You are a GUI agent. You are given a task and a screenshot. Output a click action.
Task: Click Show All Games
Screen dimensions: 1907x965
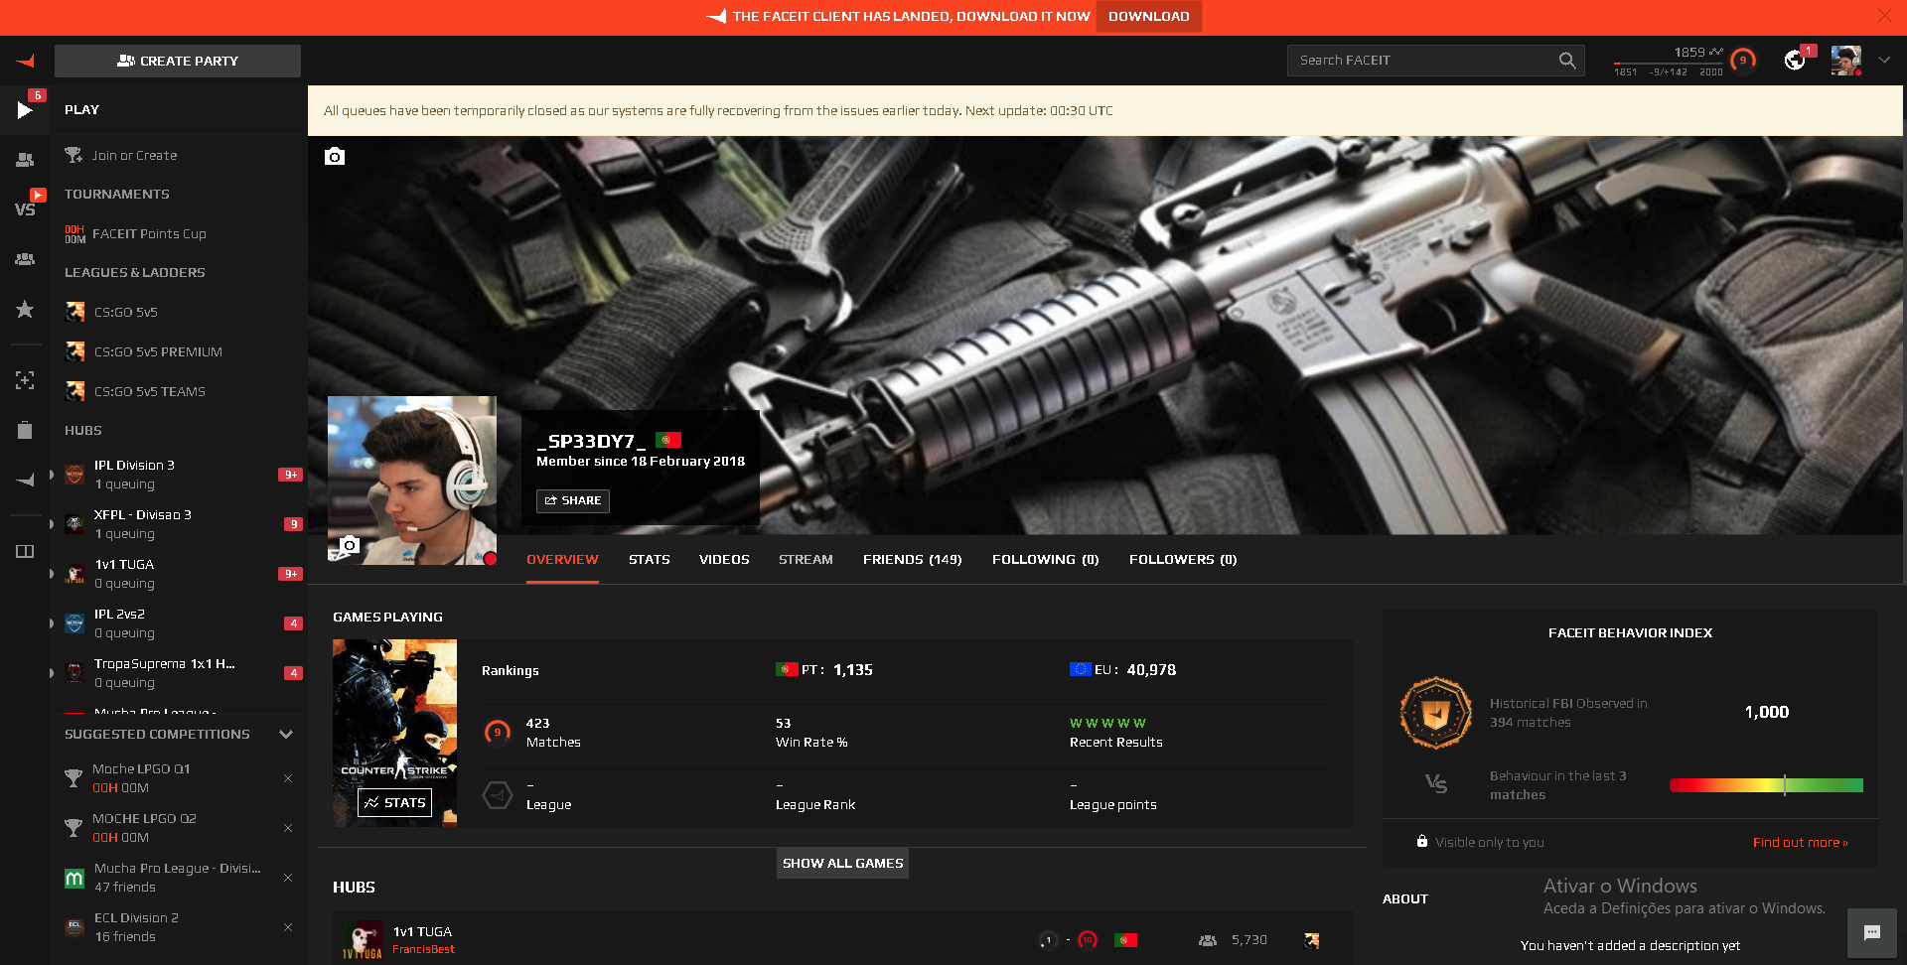point(842,863)
